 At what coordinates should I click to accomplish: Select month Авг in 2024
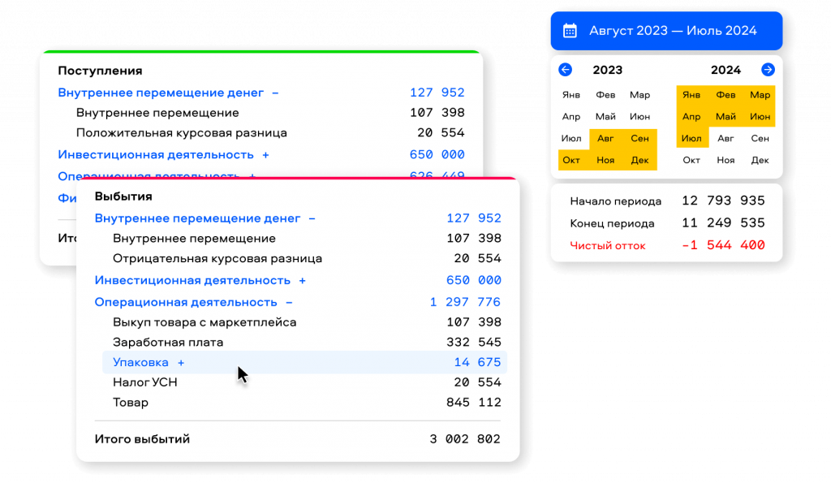(x=726, y=139)
